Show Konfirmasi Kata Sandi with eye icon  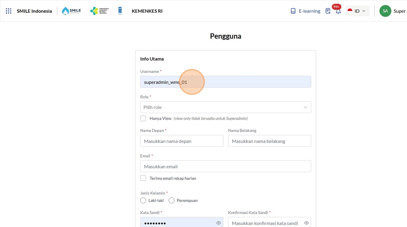point(306,223)
